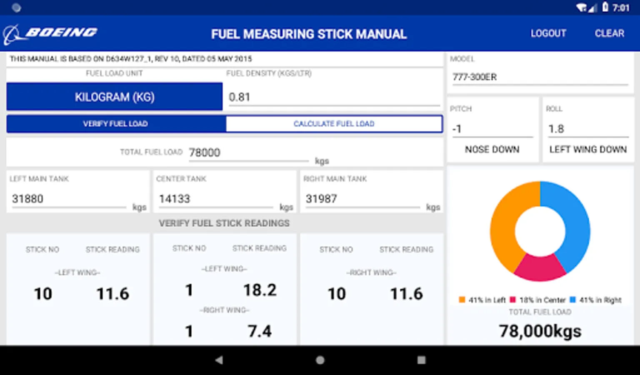Image resolution: width=640 pixels, height=375 pixels.
Task: Check the Wi-Fi status icon
Action: point(581,7)
